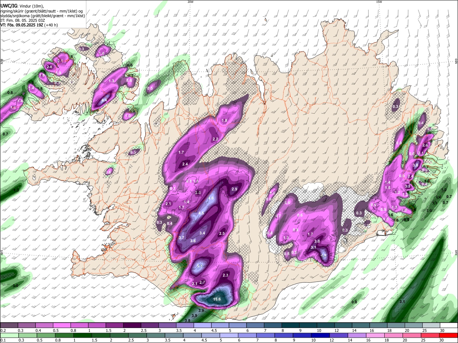The height and width of the screenshot is (343, 458).
Task: Click the 4.5 value on the map
Action: click(x=201, y=213)
